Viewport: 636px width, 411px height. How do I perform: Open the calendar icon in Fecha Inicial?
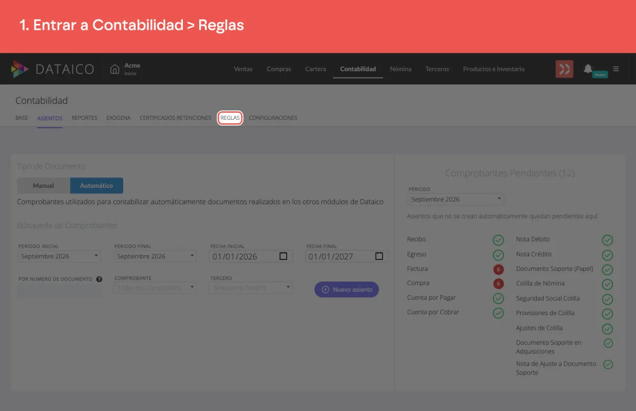(283, 256)
